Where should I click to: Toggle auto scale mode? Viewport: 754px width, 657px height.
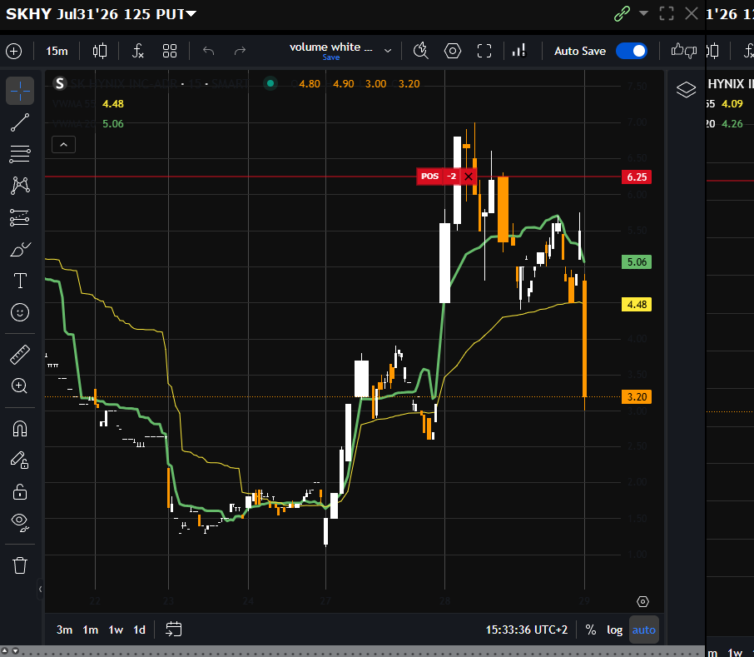(x=643, y=630)
